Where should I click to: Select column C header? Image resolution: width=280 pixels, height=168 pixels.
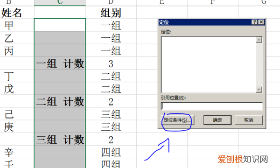(x=60, y=3)
